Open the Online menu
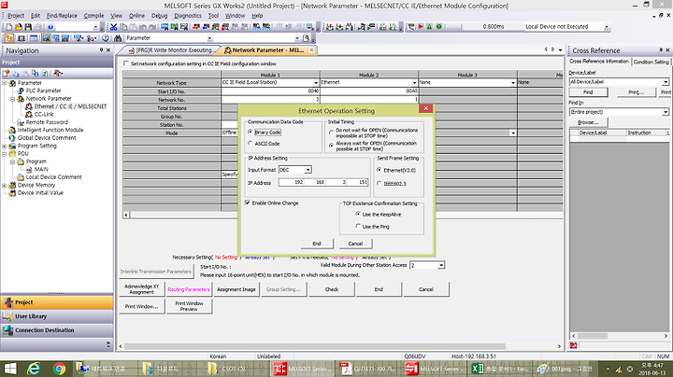 point(136,16)
